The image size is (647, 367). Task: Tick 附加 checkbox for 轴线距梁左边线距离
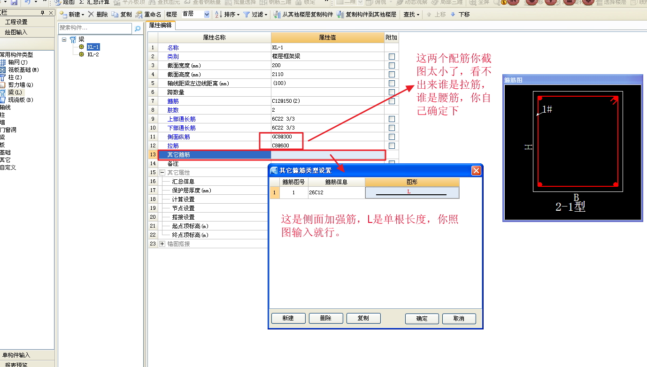click(x=392, y=83)
